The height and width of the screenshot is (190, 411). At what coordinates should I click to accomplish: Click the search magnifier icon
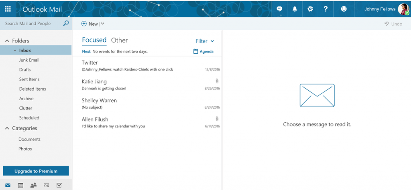(66, 23)
